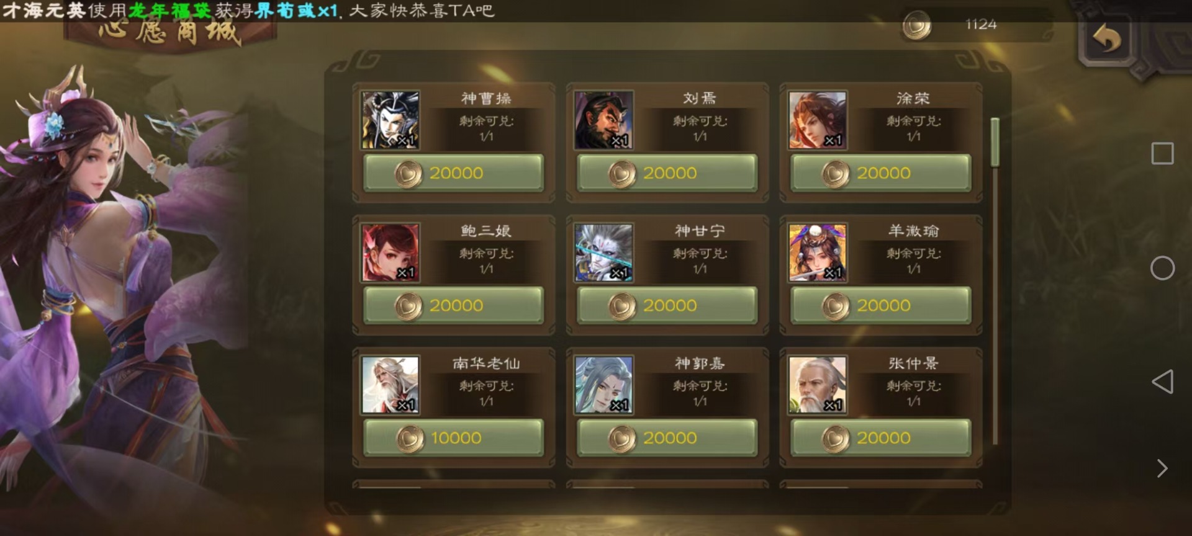Redeem 张仲景 with 20000 button
Viewport: 1192px width, 536px height.
[881, 438]
